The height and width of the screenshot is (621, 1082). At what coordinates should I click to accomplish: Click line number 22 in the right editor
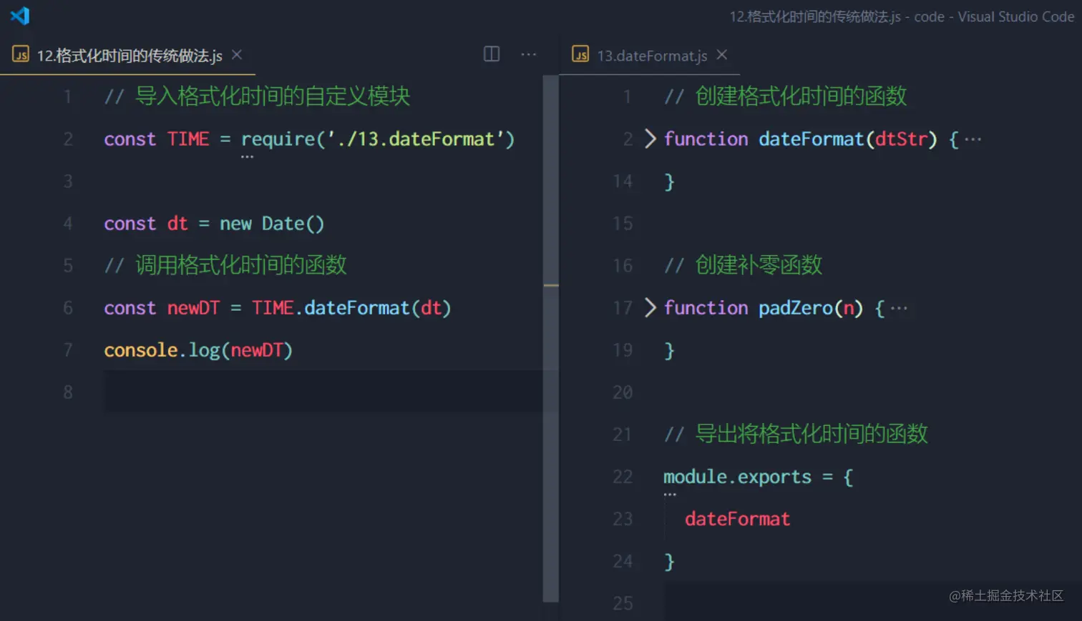point(623,477)
